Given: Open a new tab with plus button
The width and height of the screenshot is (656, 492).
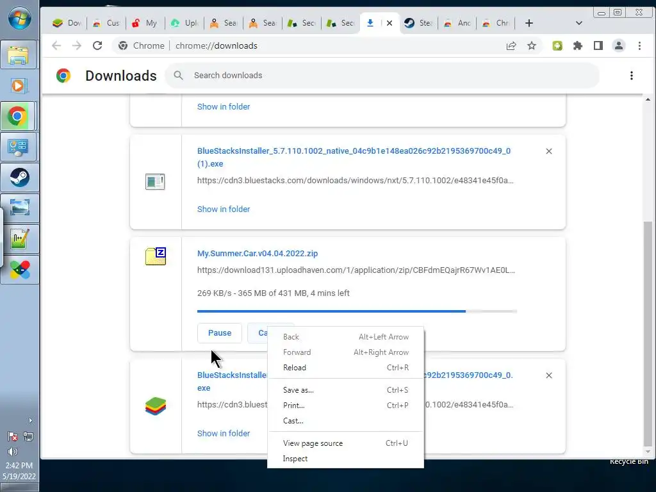Looking at the screenshot, I should click(x=529, y=23).
